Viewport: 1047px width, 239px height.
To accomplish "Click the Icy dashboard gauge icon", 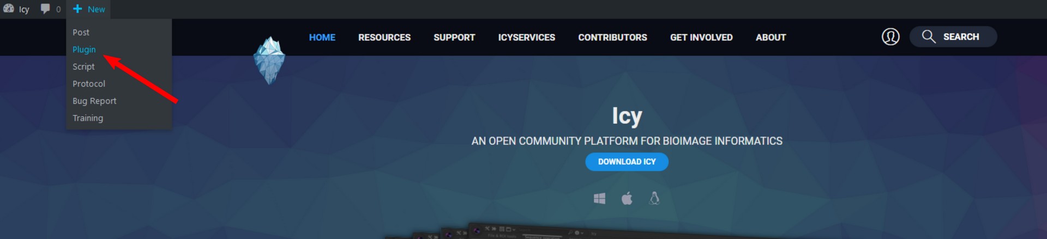I will pos(9,9).
